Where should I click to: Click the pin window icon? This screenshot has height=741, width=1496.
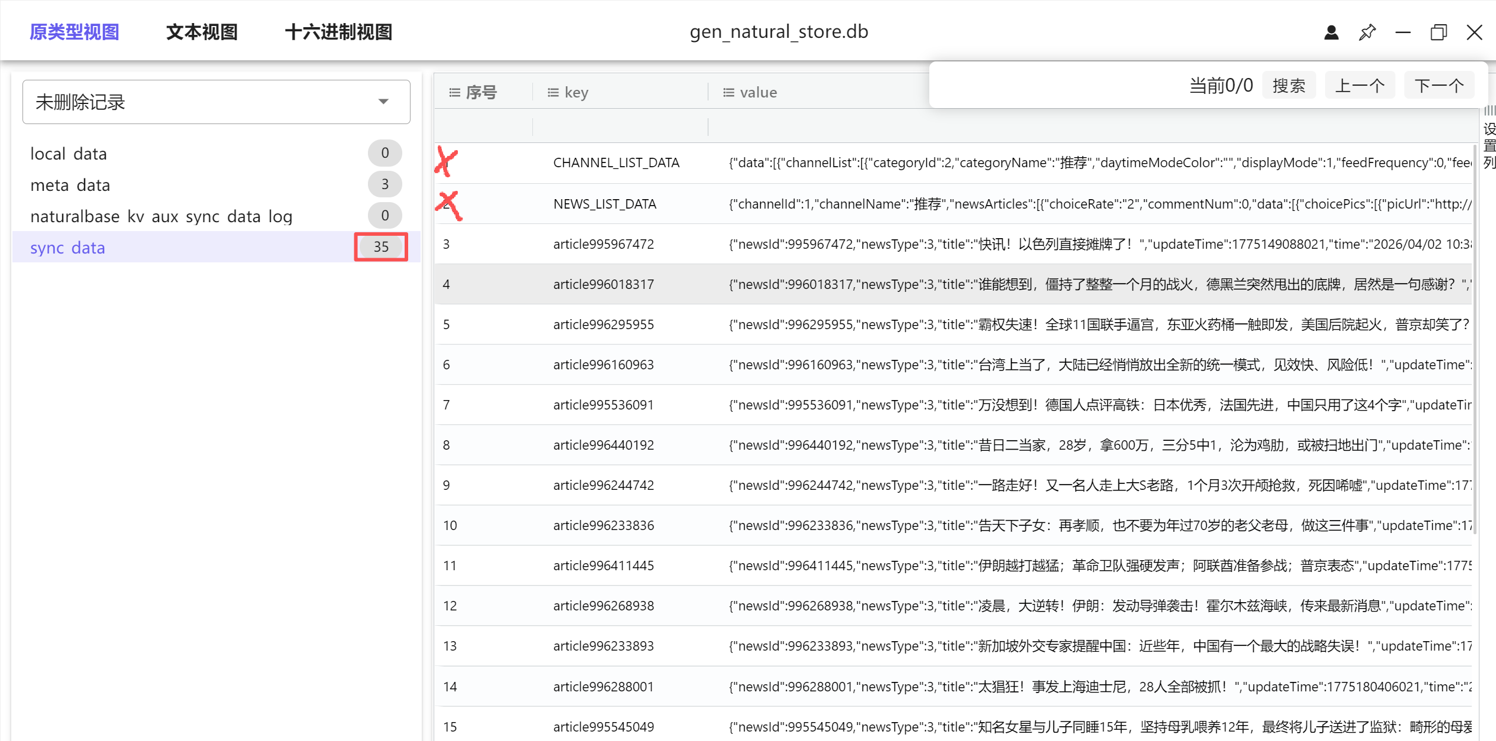pyautogui.click(x=1367, y=32)
